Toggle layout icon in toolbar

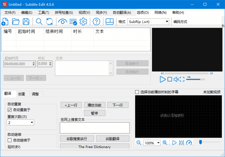click(109, 22)
